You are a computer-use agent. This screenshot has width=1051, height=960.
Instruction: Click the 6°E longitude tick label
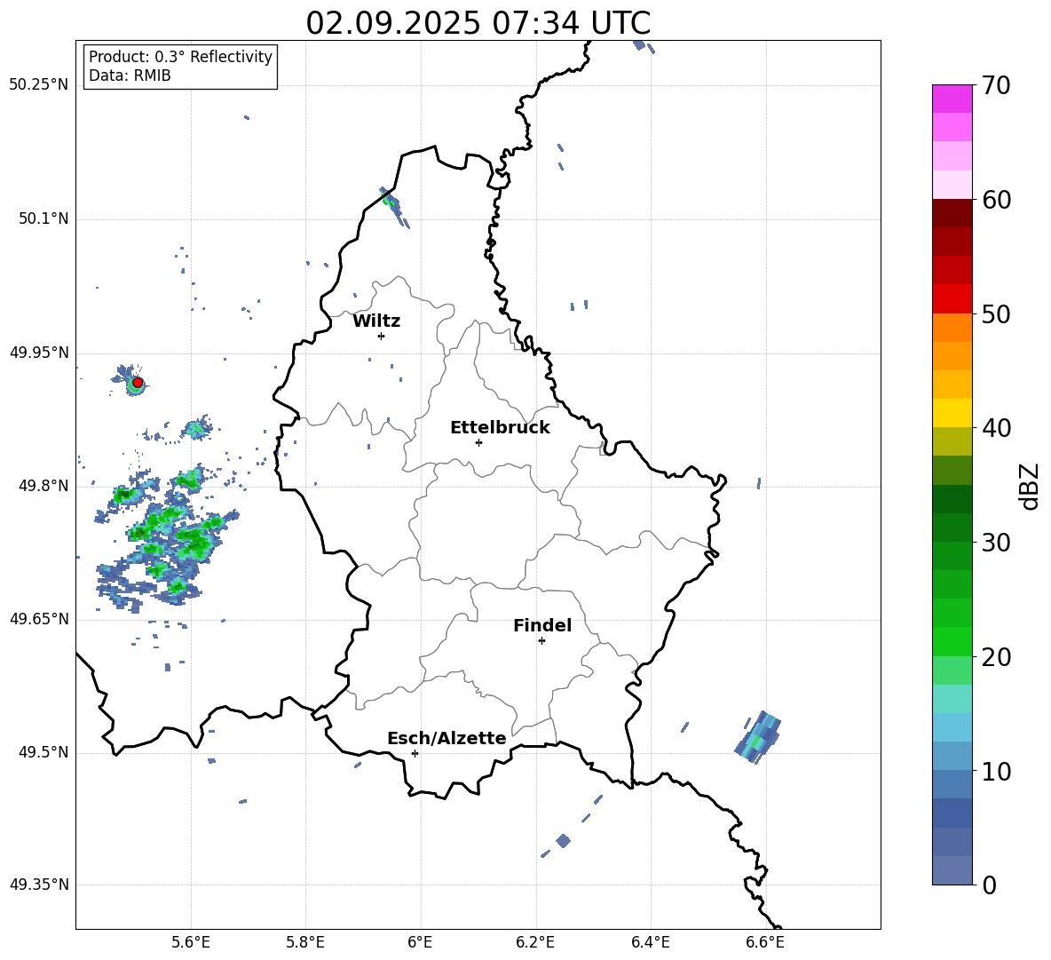click(x=420, y=943)
